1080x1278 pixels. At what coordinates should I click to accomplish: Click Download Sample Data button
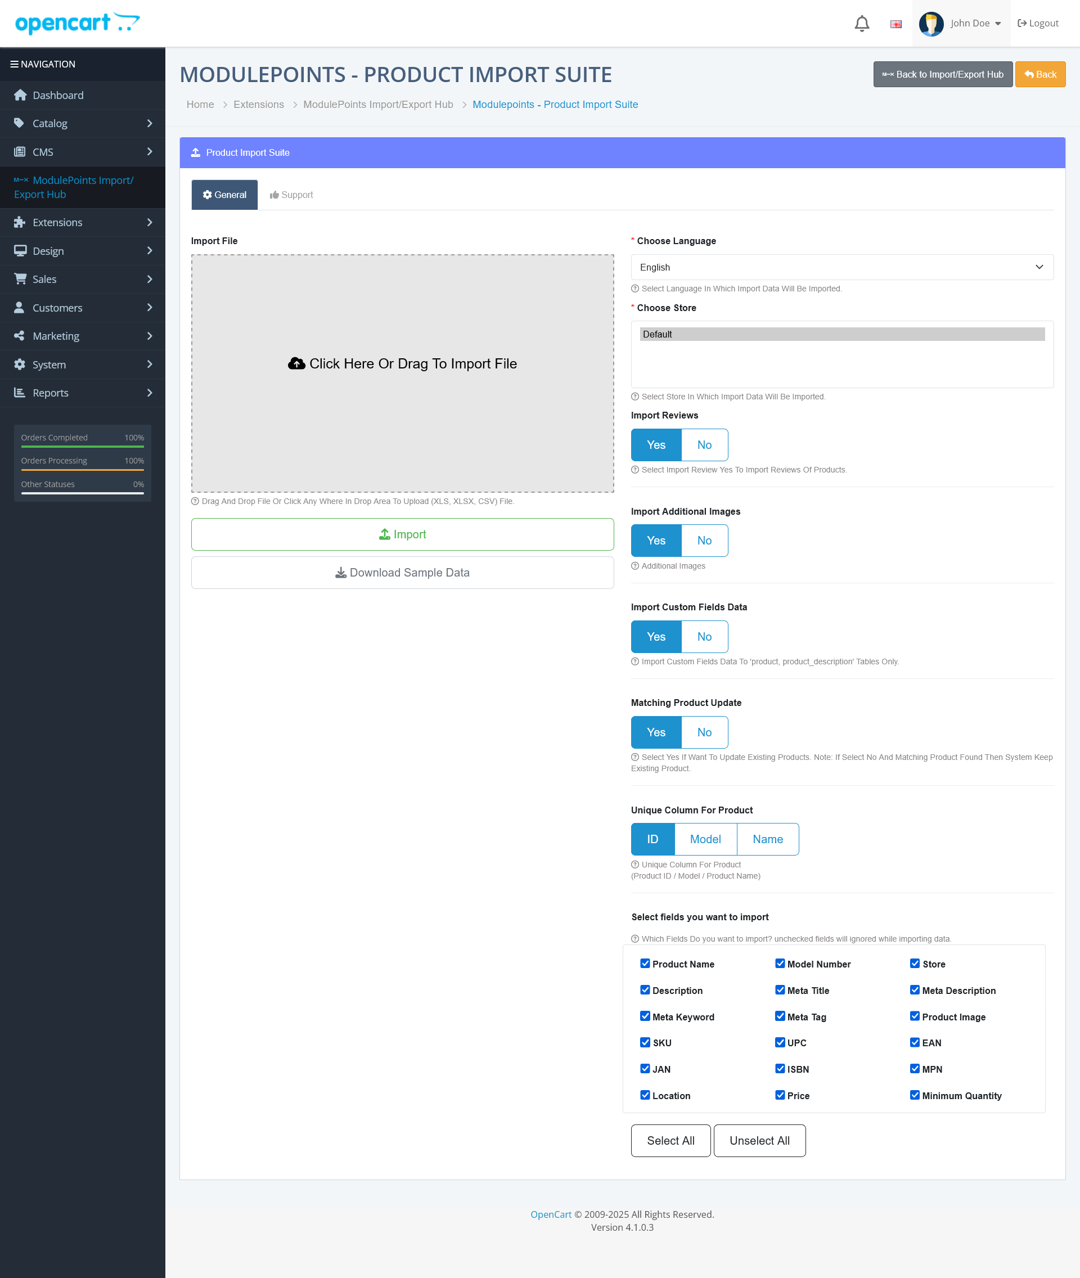(x=402, y=573)
